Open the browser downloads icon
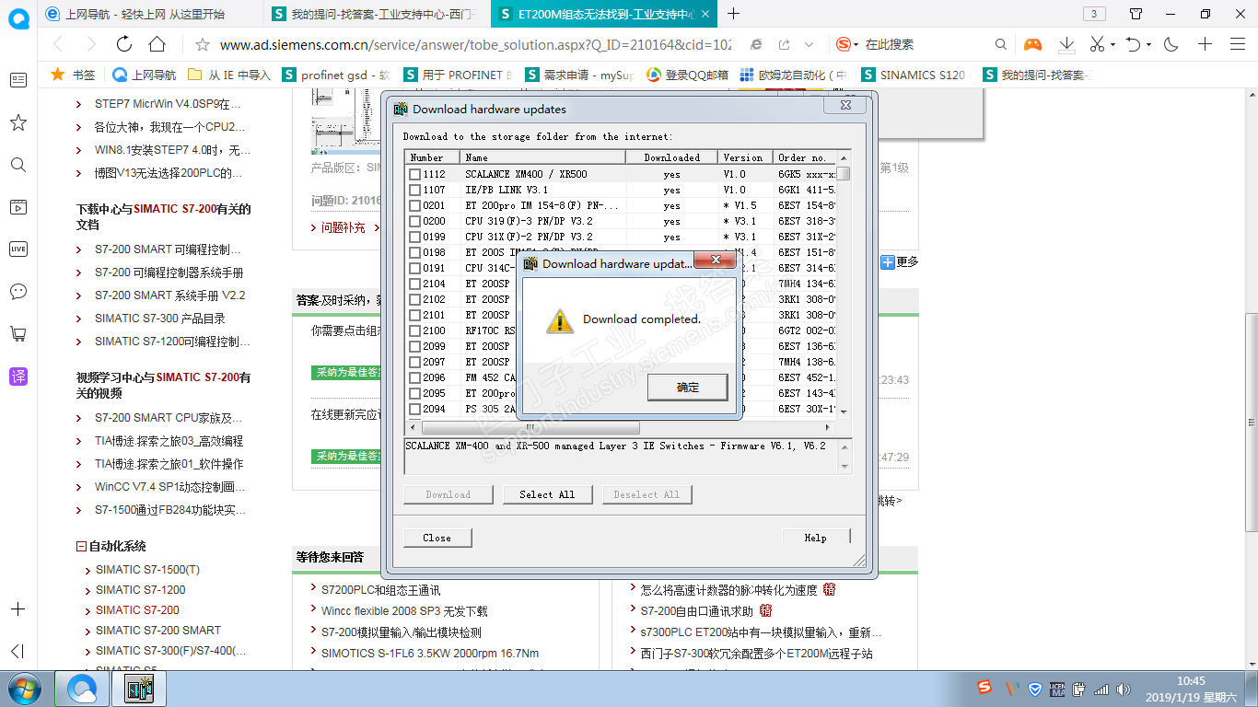 pos(1066,44)
